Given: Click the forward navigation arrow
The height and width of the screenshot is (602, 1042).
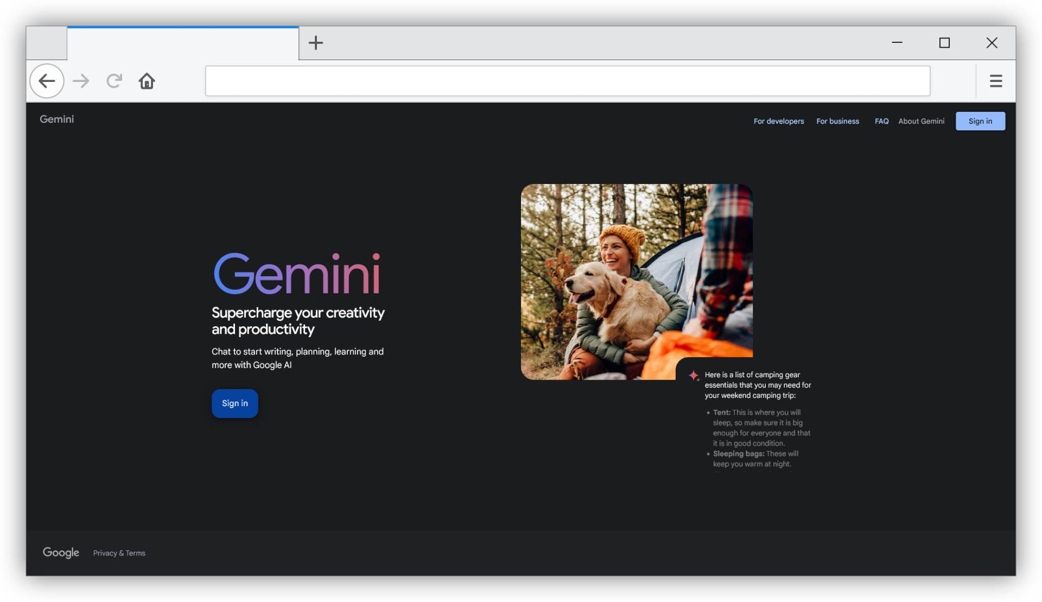Looking at the screenshot, I should tap(81, 81).
